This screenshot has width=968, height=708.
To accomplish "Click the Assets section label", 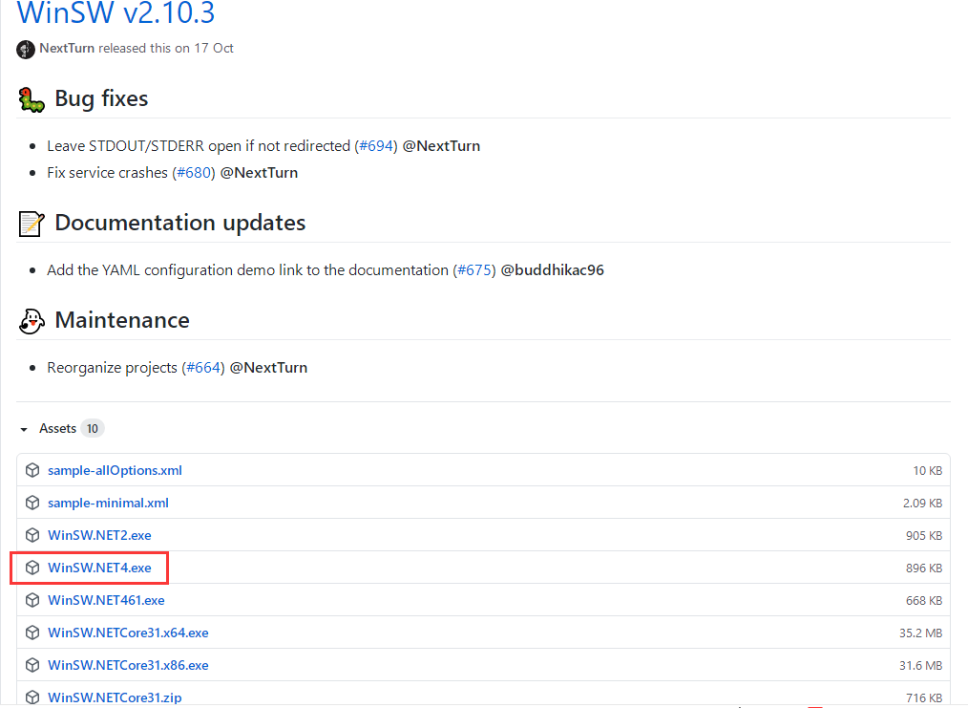I will (58, 428).
